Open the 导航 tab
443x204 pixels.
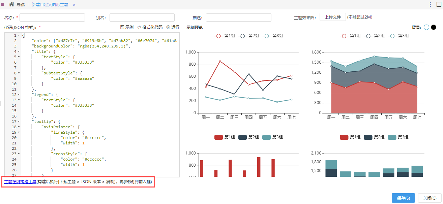coord(21,5)
